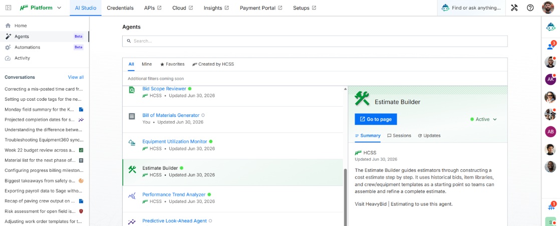The height and width of the screenshot is (226, 560).
Task: Click the agent list scrollbar
Action: 345,197
